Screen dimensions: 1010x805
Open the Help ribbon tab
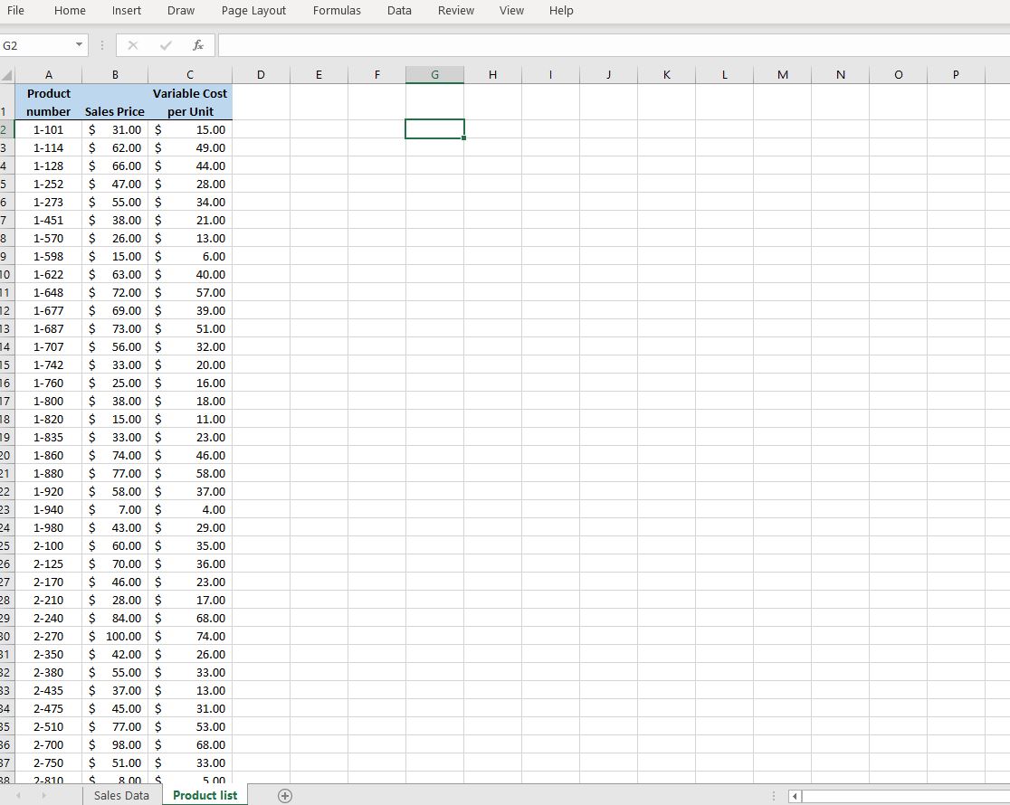(561, 11)
